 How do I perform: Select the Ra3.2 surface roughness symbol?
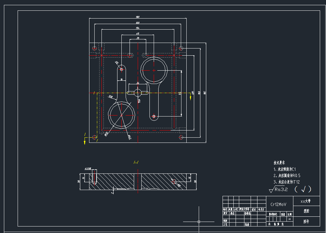pyautogui.click(x=278, y=189)
